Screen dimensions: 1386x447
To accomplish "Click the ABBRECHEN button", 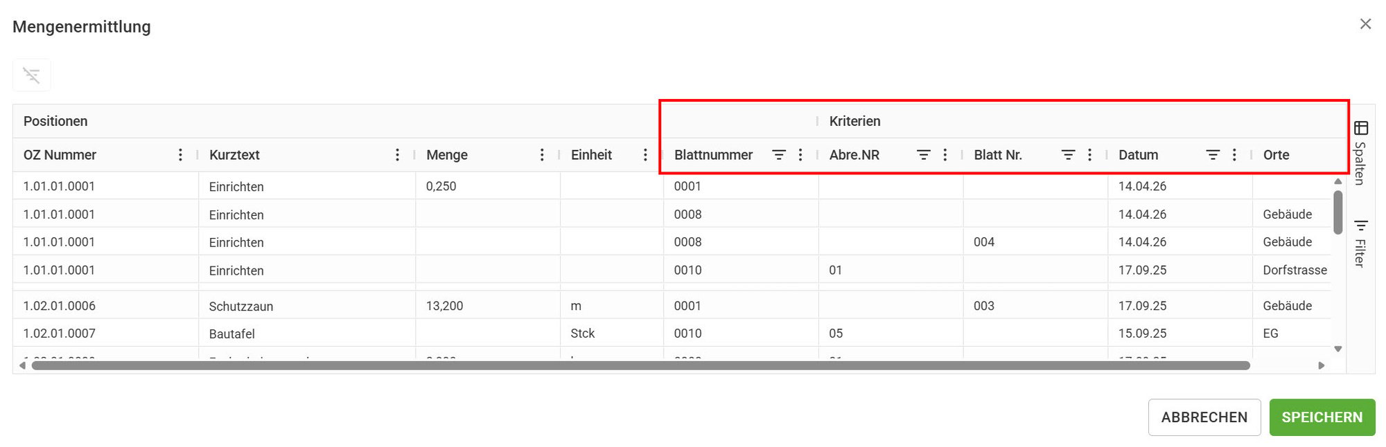I will tap(1204, 417).
